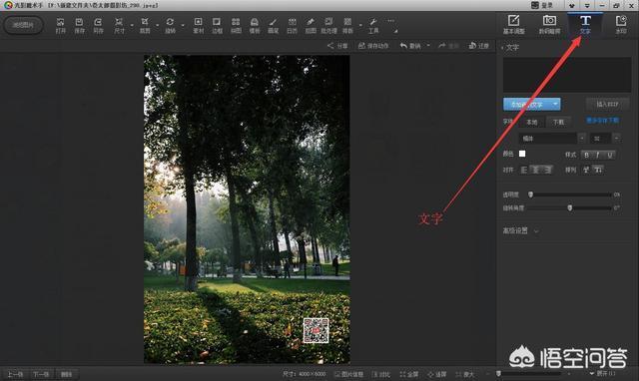Viewport: 639px width, 381px height.
Task: Click the 保存动作 (Save Action) button
Action: [x=373, y=46]
